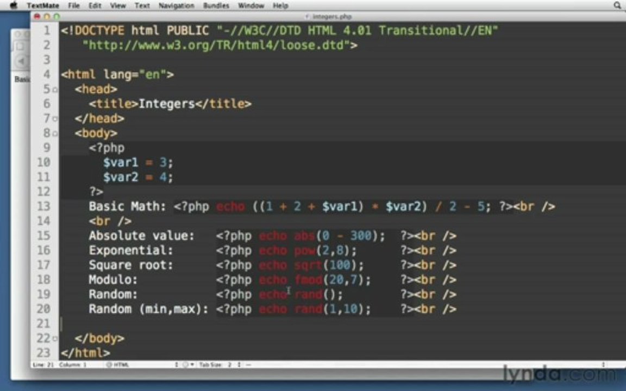Open the View menu
Viewport: 626px width, 391px height.
click(x=118, y=5)
